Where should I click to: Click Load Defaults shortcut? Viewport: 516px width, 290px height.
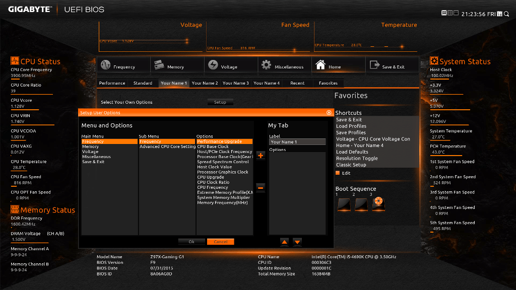(x=352, y=152)
